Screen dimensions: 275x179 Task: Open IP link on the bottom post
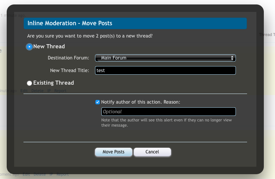pos(51,174)
